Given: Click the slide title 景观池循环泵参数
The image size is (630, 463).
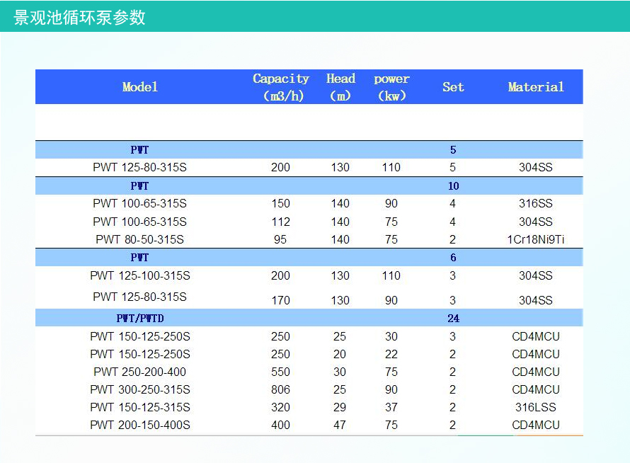Looking at the screenshot, I should (x=79, y=17).
